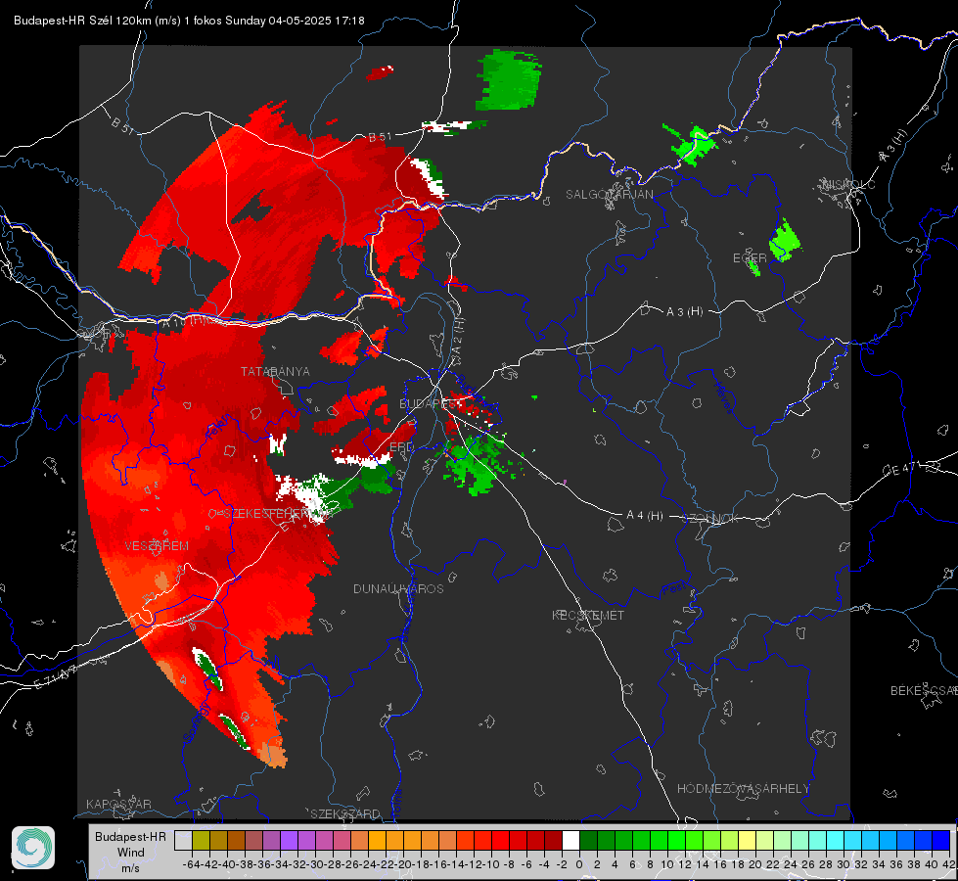Click the DUNAÚJVÁROS city label
The height and width of the screenshot is (881, 958).
[398, 588]
